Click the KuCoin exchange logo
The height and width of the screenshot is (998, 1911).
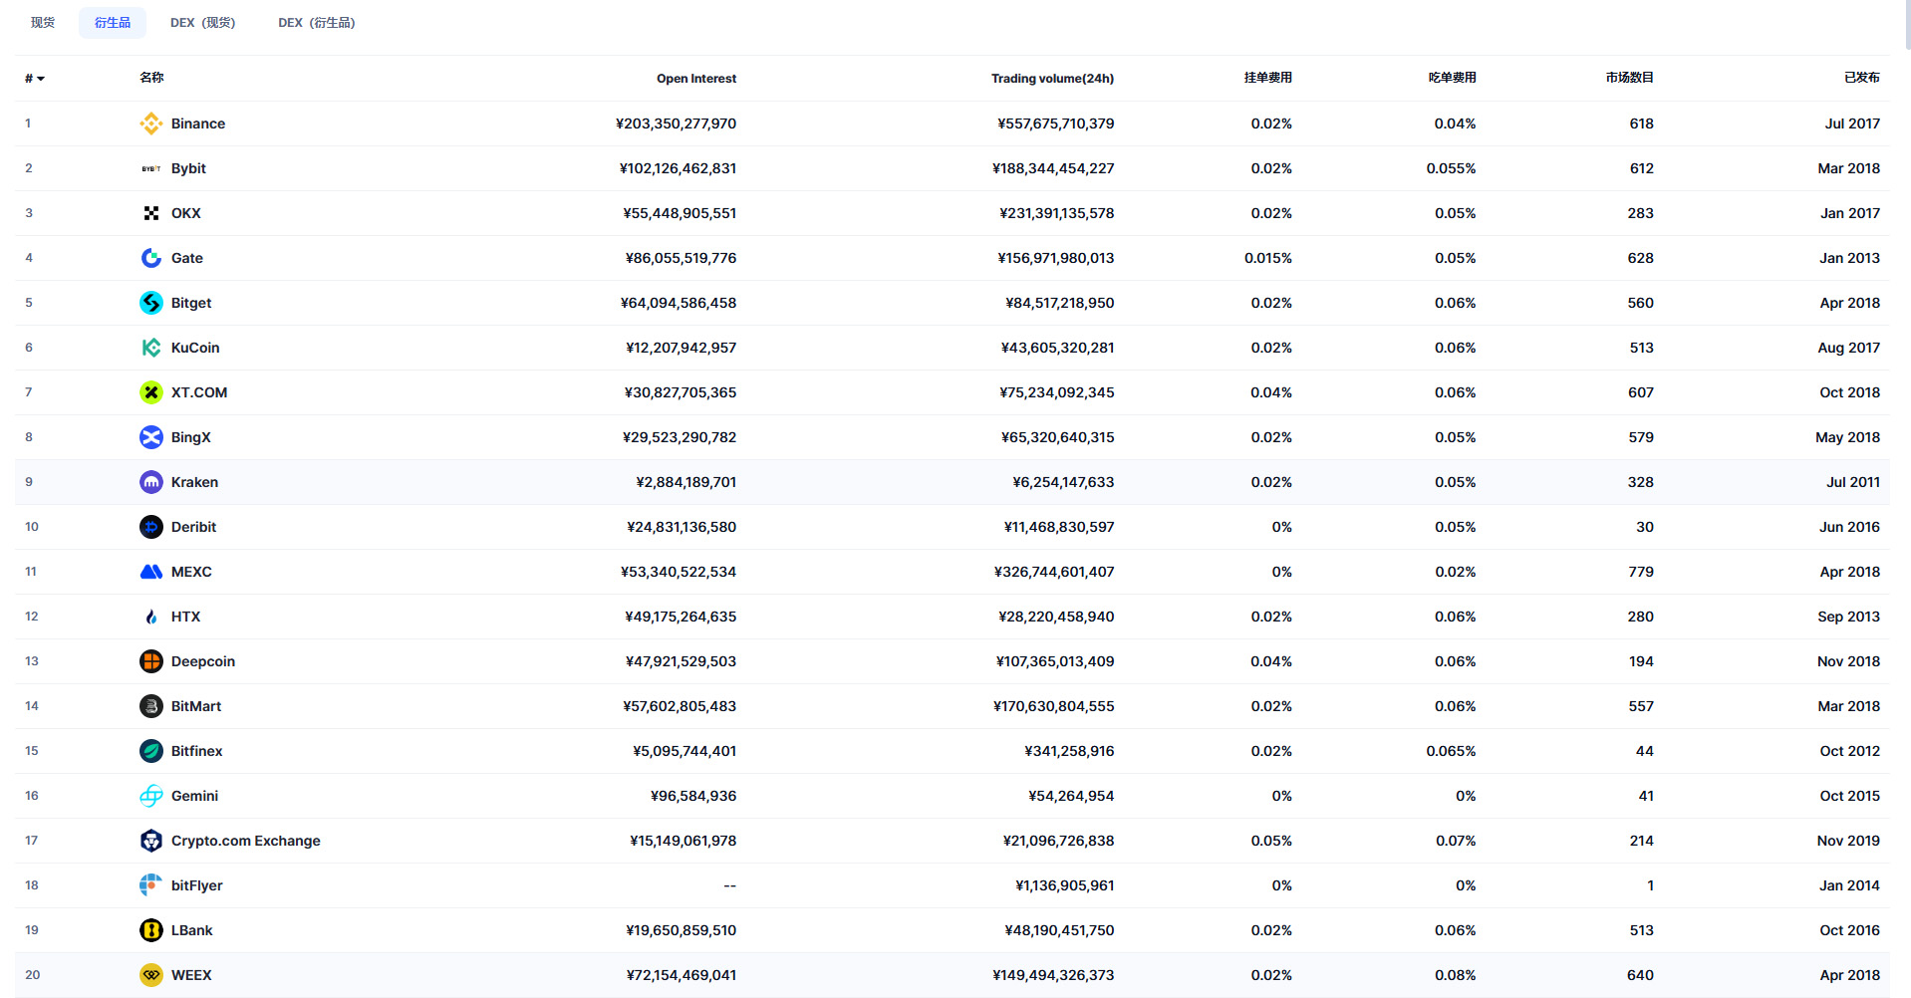click(x=150, y=348)
